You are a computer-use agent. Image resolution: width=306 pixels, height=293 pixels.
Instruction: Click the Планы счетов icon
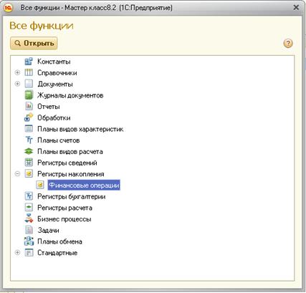[29, 140]
